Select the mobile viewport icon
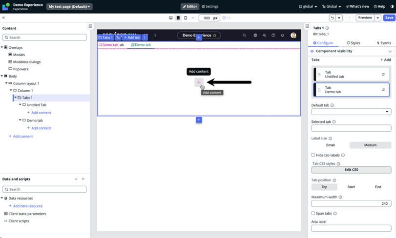 186,18
